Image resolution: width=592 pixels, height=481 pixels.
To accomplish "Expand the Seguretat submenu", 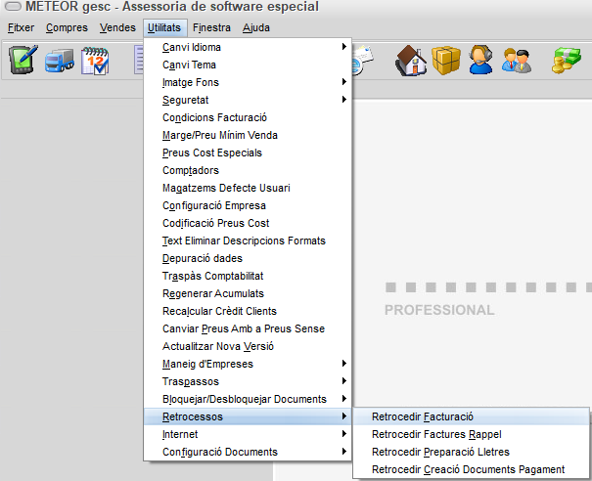I will [x=248, y=100].
